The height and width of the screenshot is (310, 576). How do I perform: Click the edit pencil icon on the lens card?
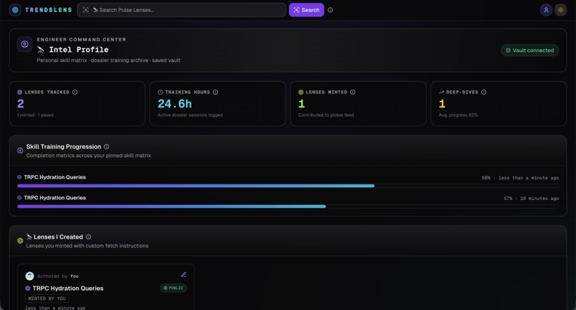184,275
